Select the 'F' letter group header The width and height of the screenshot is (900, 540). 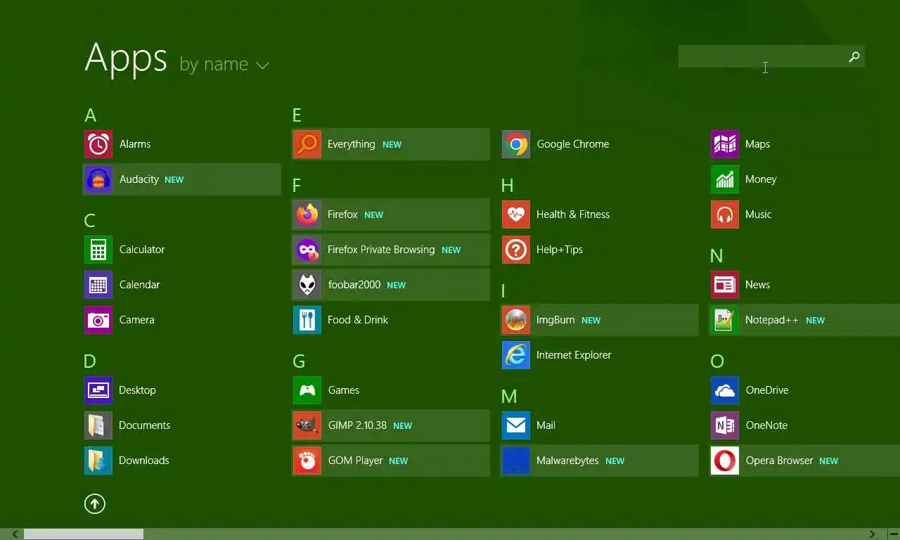coord(297,186)
